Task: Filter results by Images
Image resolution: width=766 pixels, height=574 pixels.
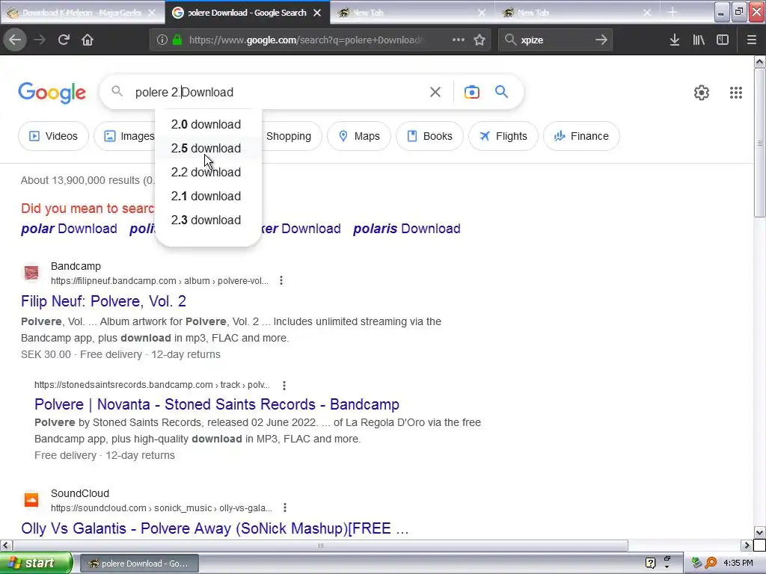Action: pyautogui.click(x=126, y=136)
